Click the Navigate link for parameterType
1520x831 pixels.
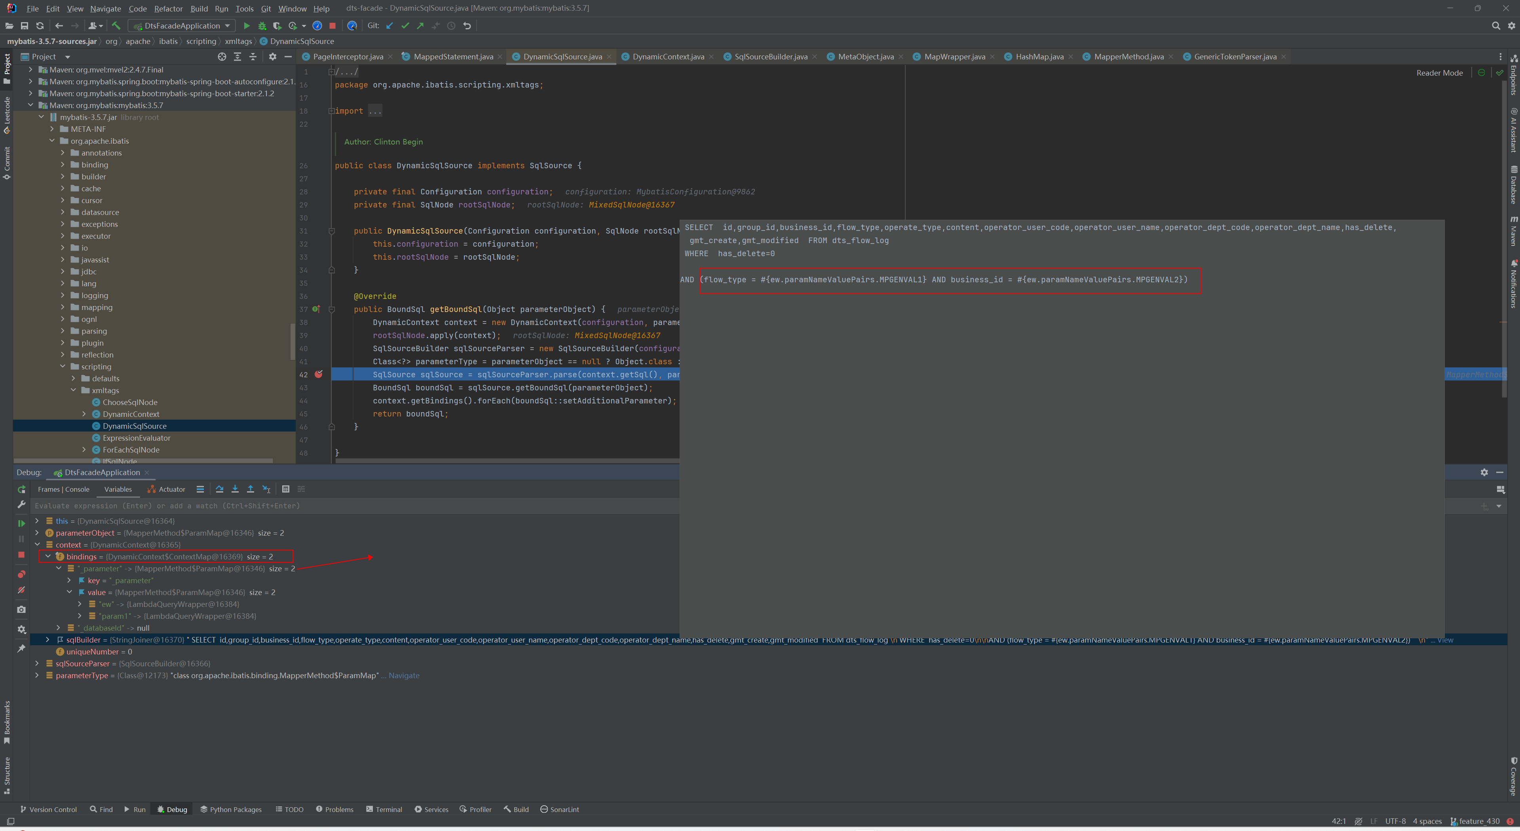pyautogui.click(x=404, y=676)
